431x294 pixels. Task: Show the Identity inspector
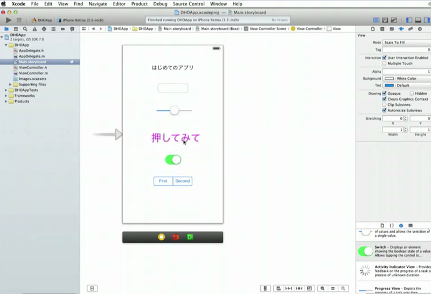pos(392,29)
